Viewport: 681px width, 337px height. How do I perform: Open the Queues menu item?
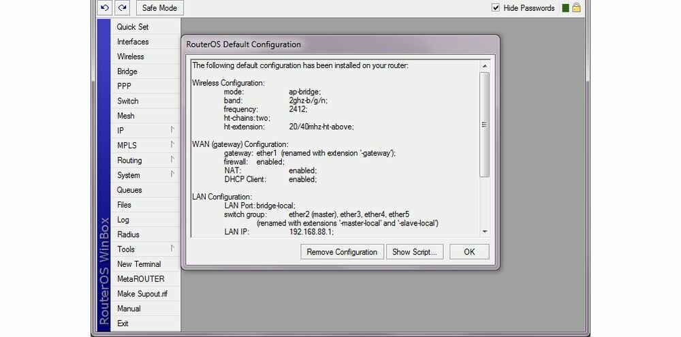coord(145,190)
